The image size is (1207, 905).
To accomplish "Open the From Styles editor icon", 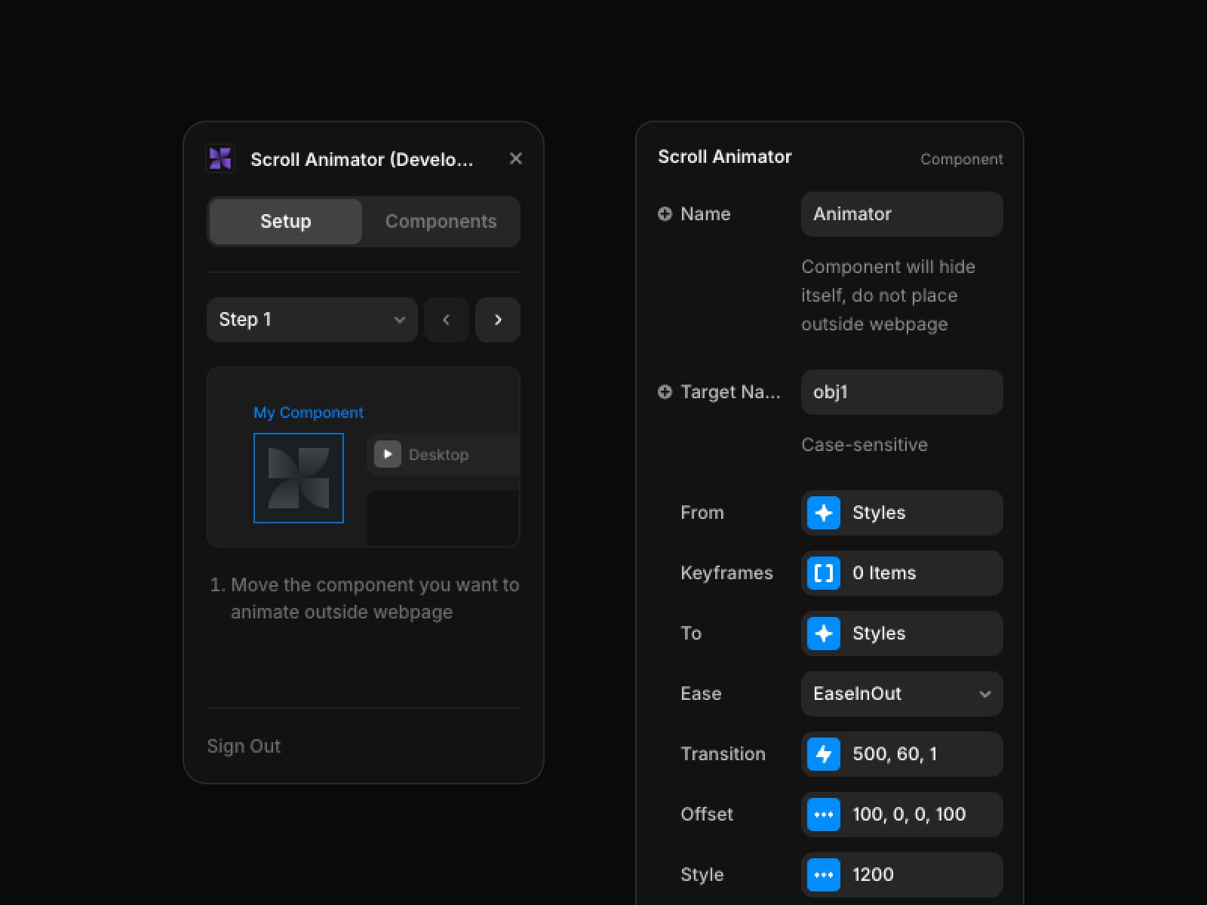I will click(x=824, y=513).
